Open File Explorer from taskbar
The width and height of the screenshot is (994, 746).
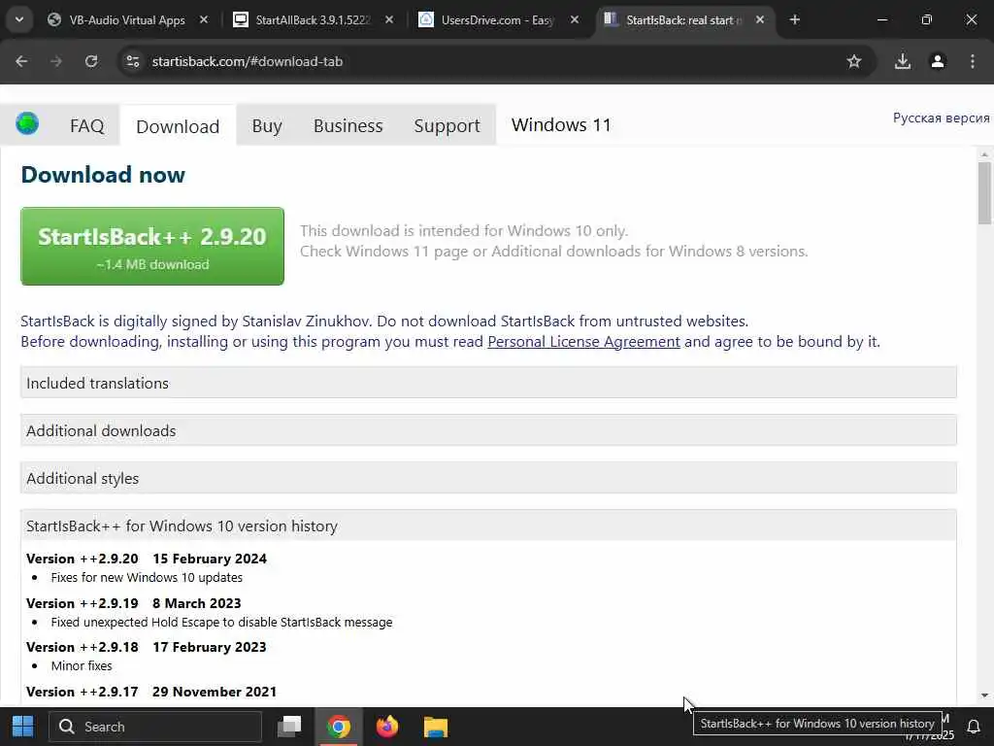(436, 727)
